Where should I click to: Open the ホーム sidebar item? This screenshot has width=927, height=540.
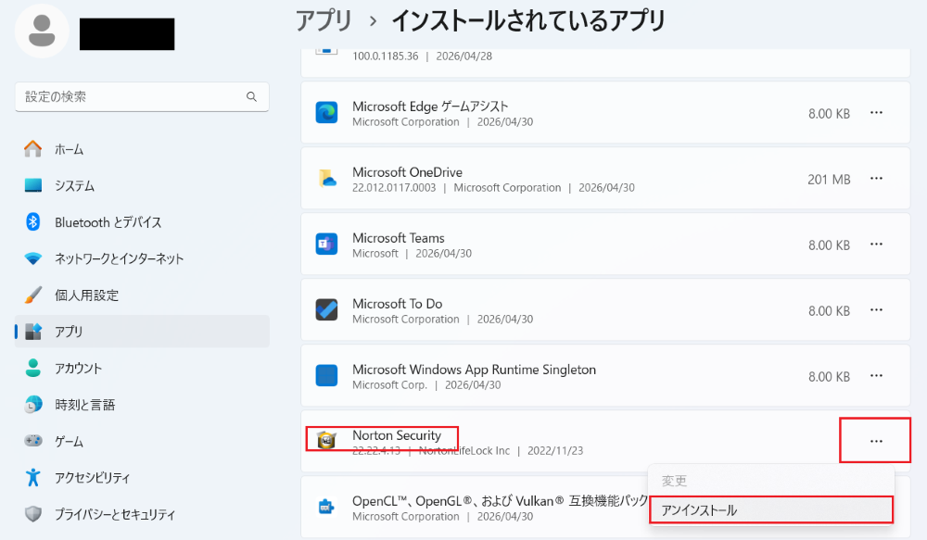(142, 149)
